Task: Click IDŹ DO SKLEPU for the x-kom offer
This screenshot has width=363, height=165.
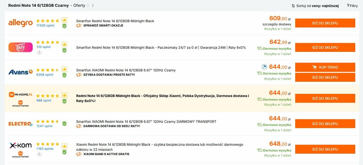Action: click(x=325, y=149)
